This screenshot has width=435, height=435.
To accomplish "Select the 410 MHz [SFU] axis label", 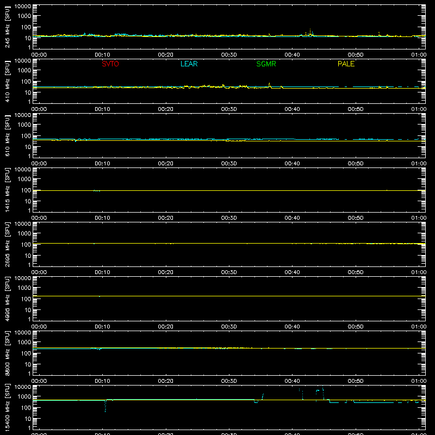I will click(x=7, y=81).
